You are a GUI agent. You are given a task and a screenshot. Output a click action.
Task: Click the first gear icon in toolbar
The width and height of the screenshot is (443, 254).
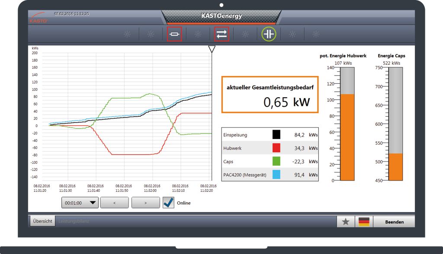tap(127, 34)
